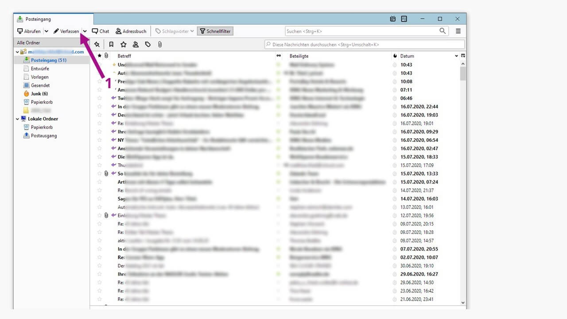Open the Schlagwörter tags dropdown
Screen dimensions: 567x319
175,31
